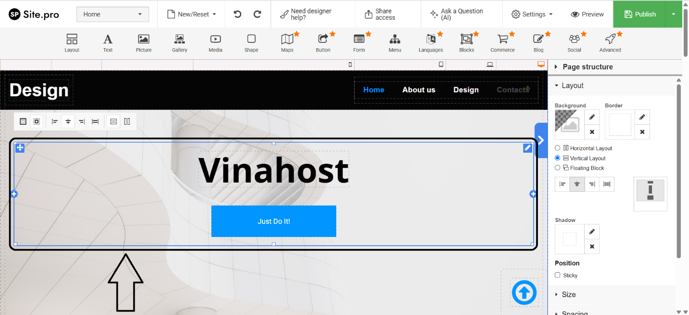Select Horizontal Layout radio option
The height and width of the screenshot is (315, 689).
(558, 148)
